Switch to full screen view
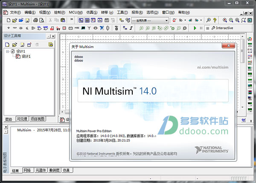Image resolution: width=256 pixels, height=183 pixels. coord(250,20)
